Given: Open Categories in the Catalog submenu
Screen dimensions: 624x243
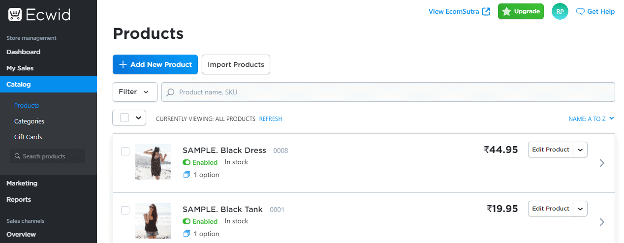Looking at the screenshot, I should [x=29, y=121].
